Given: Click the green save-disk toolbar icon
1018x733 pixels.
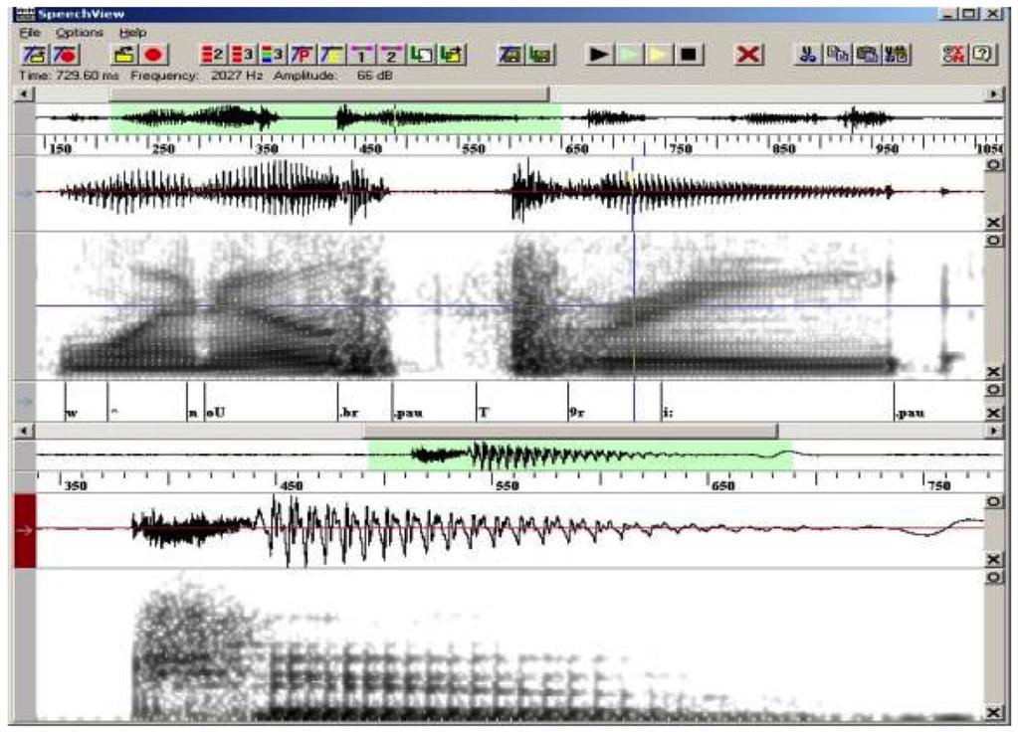Looking at the screenshot, I should (x=540, y=55).
